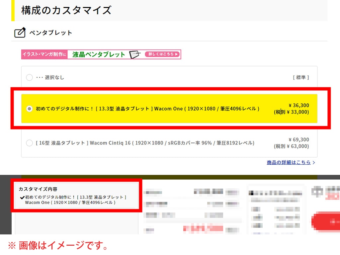Click the イラスト・マンガ制作に pink label
Image resolution: width=340 pixels, height=255 pixels.
click(44, 54)
